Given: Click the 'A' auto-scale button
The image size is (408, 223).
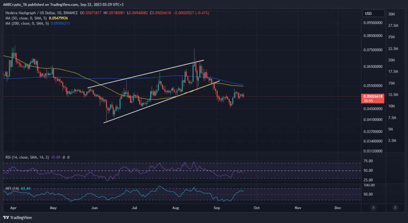Looking at the screenshot, I should tap(374, 207).
